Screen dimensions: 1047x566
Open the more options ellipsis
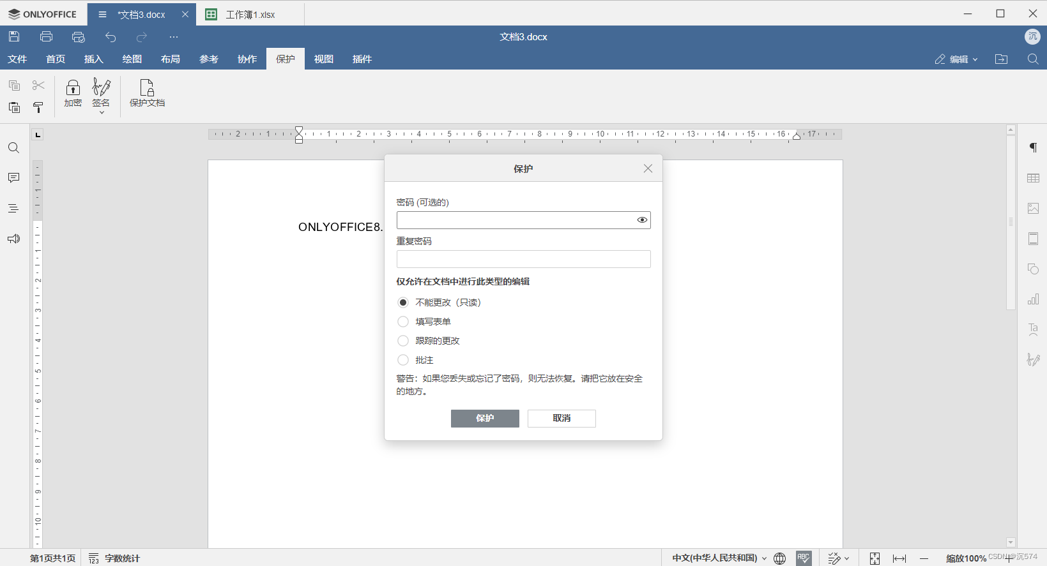(174, 36)
